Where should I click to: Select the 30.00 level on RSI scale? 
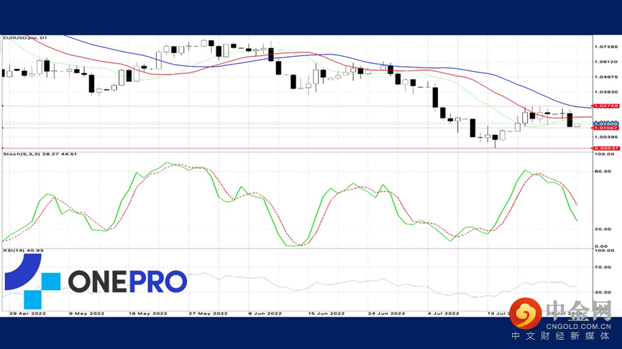click(603, 292)
